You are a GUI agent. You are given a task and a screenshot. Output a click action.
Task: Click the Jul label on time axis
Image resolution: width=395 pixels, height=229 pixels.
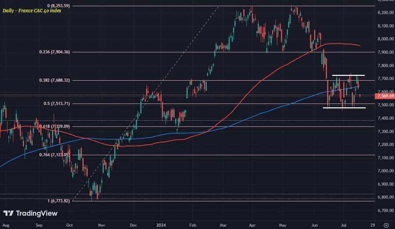point(344,225)
